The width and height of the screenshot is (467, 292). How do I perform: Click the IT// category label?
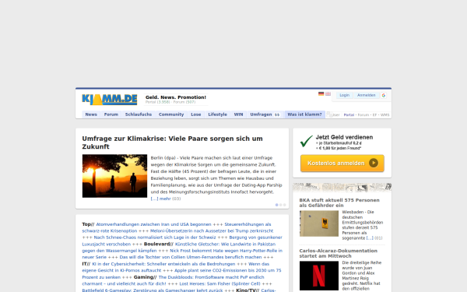86,264
